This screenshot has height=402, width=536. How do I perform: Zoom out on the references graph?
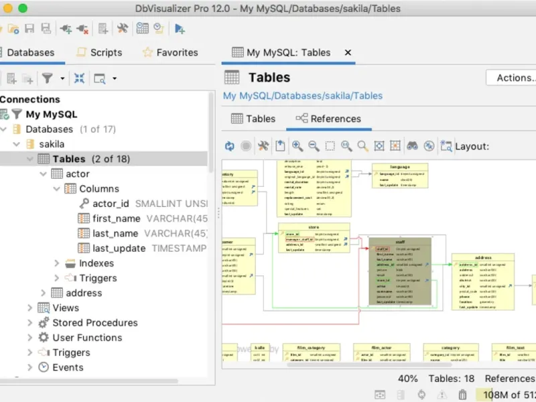314,145
